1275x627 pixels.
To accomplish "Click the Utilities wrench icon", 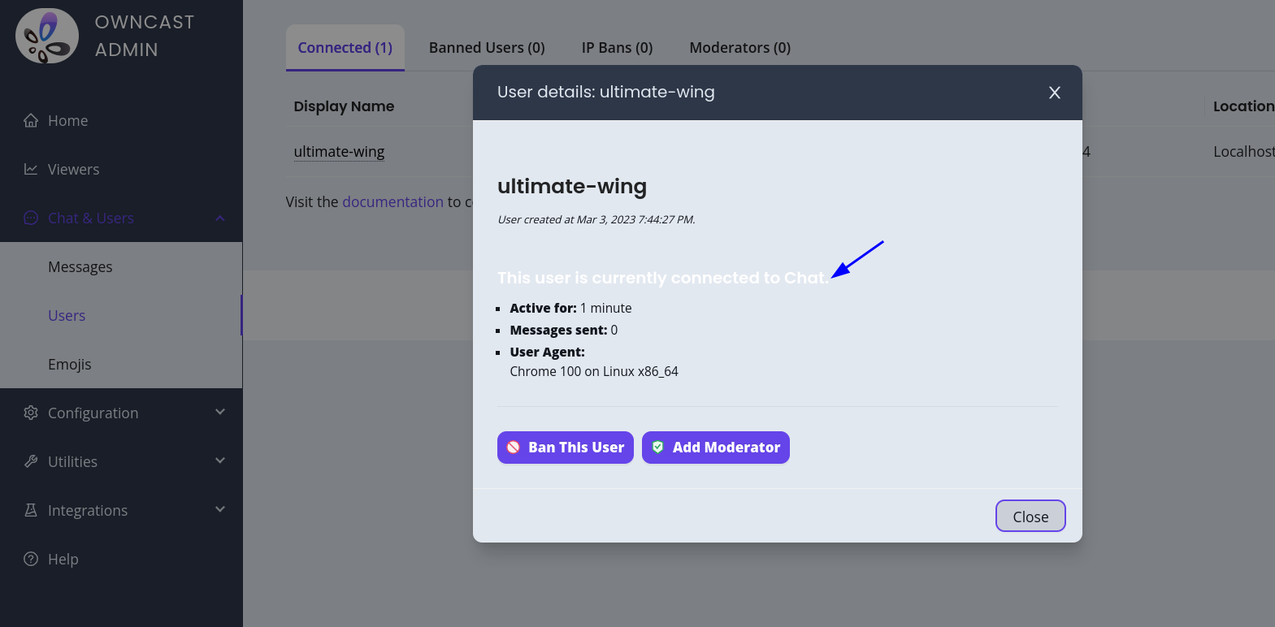I will click(x=31, y=461).
